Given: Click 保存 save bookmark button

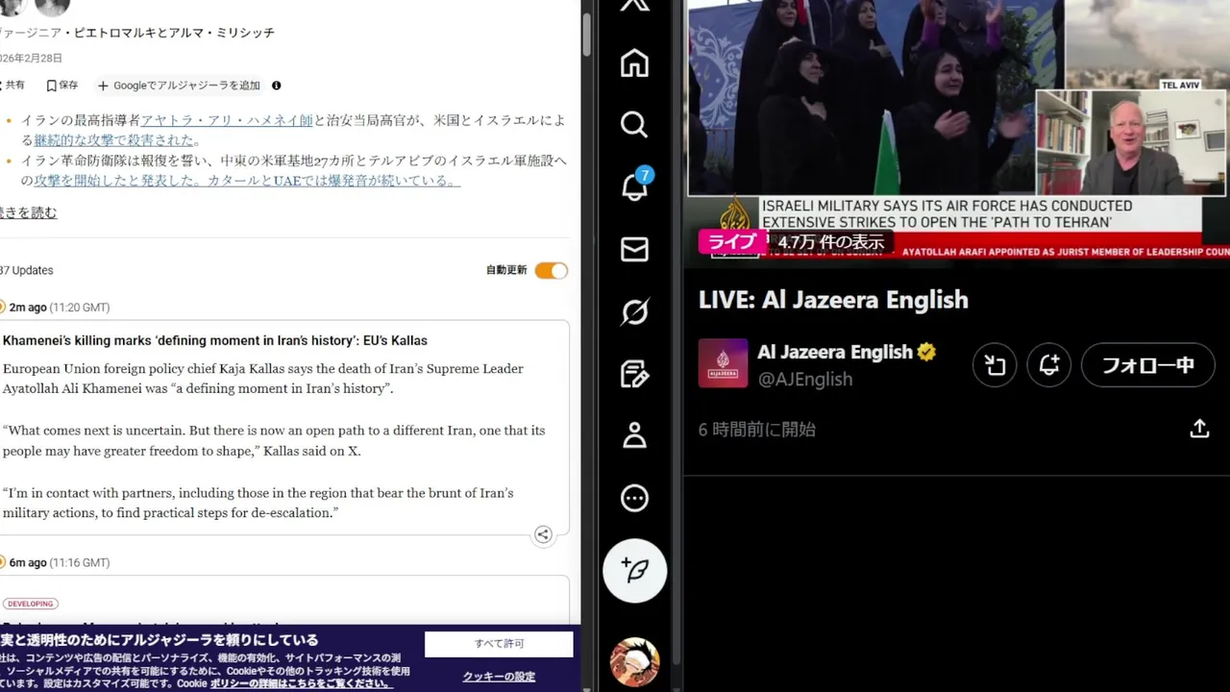Looking at the screenshot, I should (x=62, y=86).
